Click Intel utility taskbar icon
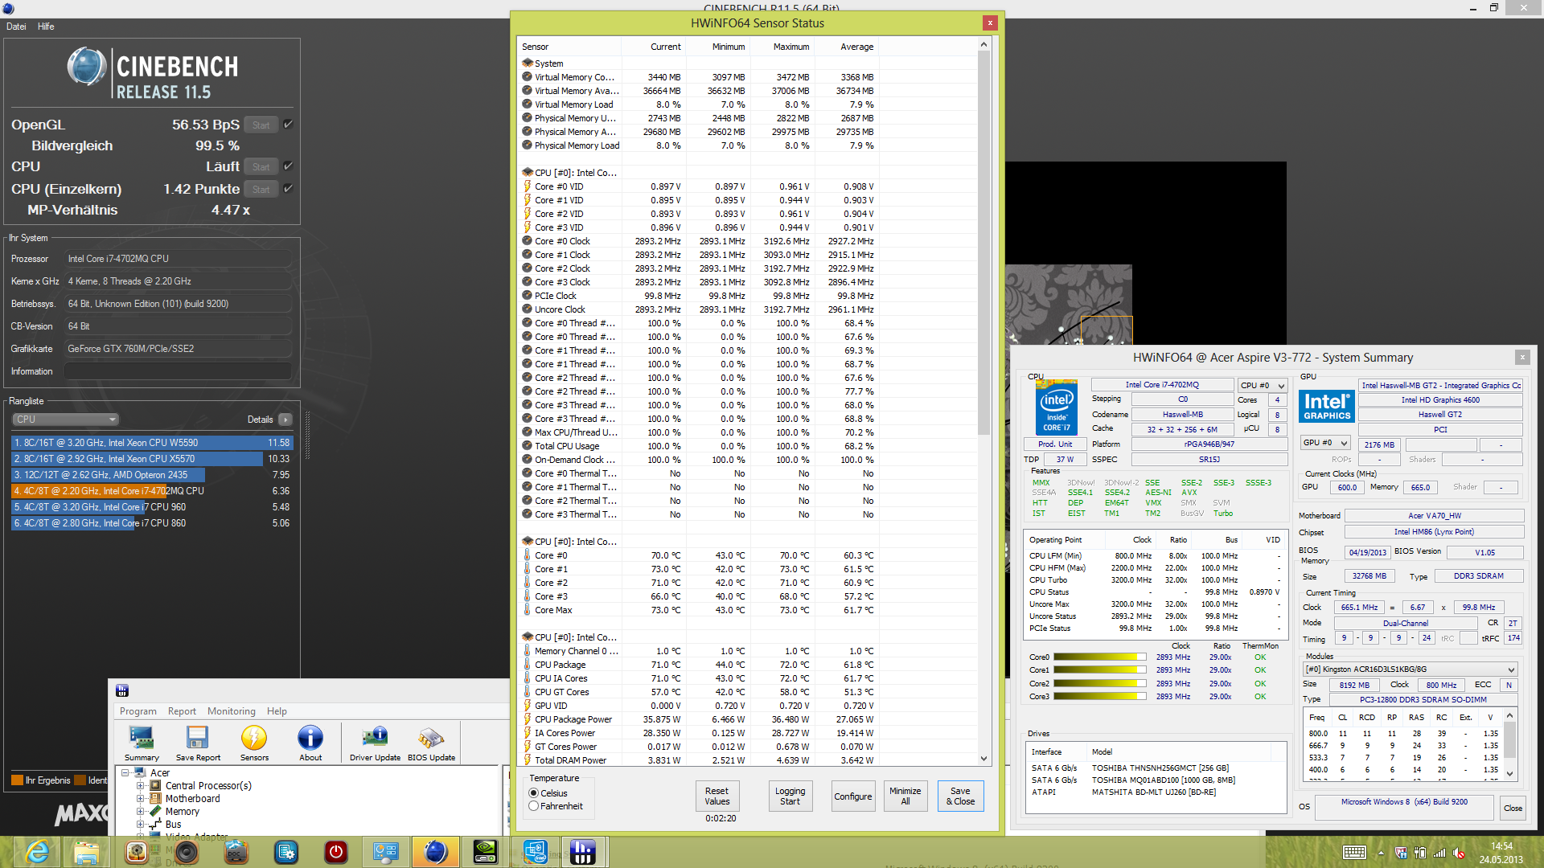 [x=535, y=852]
